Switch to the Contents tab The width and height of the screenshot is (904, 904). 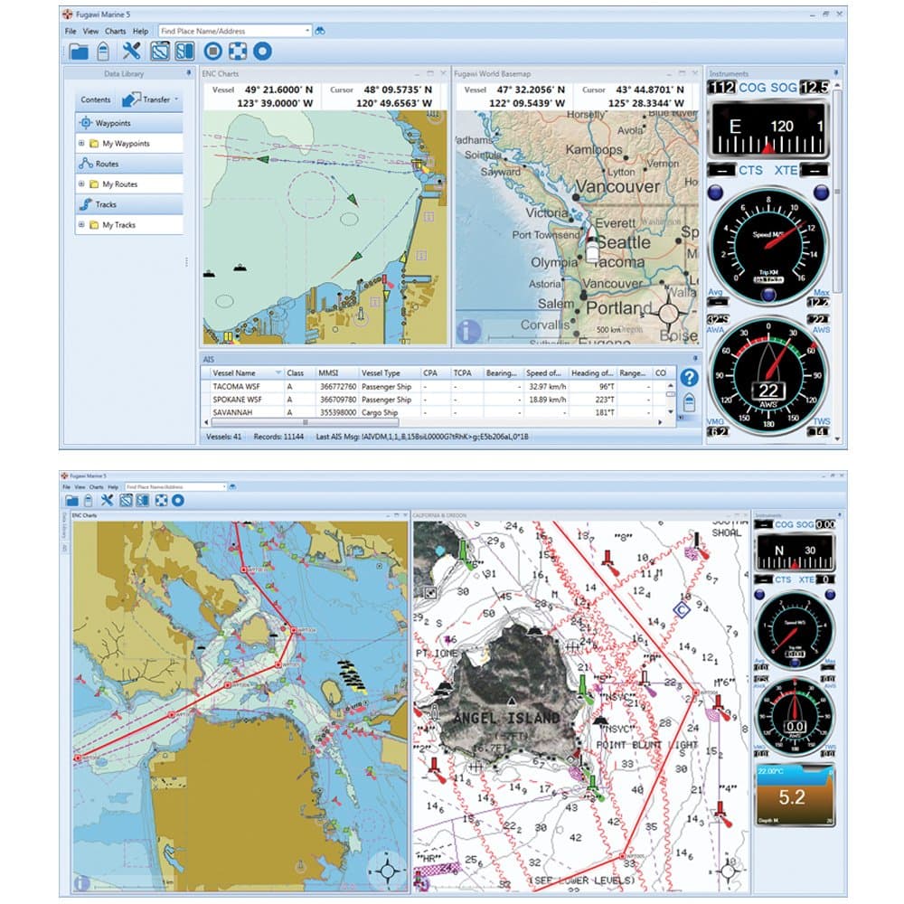(95, 99)
